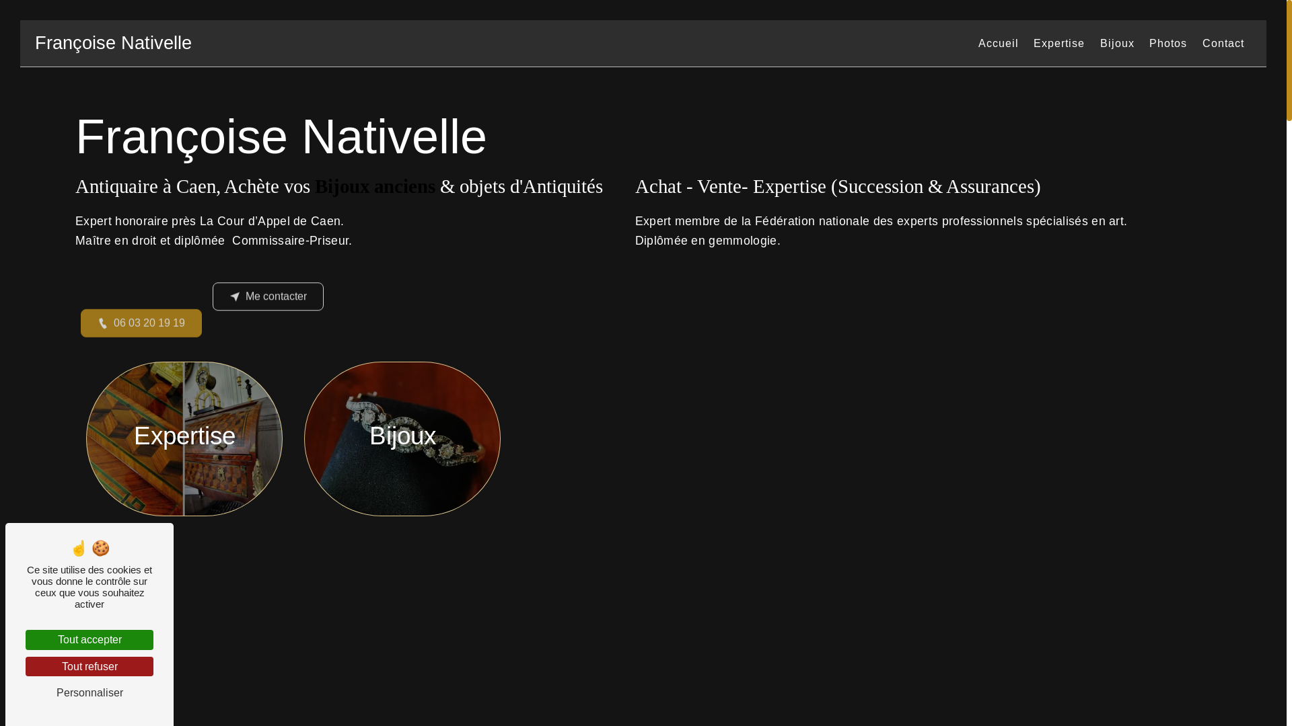Click the Françoise Nativelle site logo text
Viewport: 1292px width, 726px height.
click(x=113, y=43)
